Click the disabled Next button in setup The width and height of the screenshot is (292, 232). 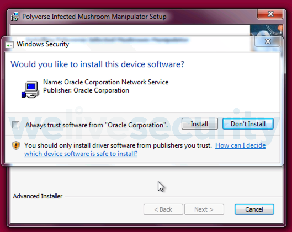tap(204, 209)
